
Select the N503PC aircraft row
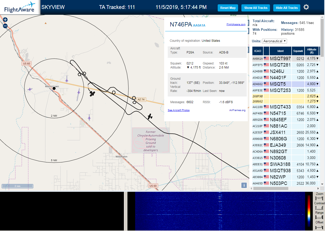coord(286,183)
